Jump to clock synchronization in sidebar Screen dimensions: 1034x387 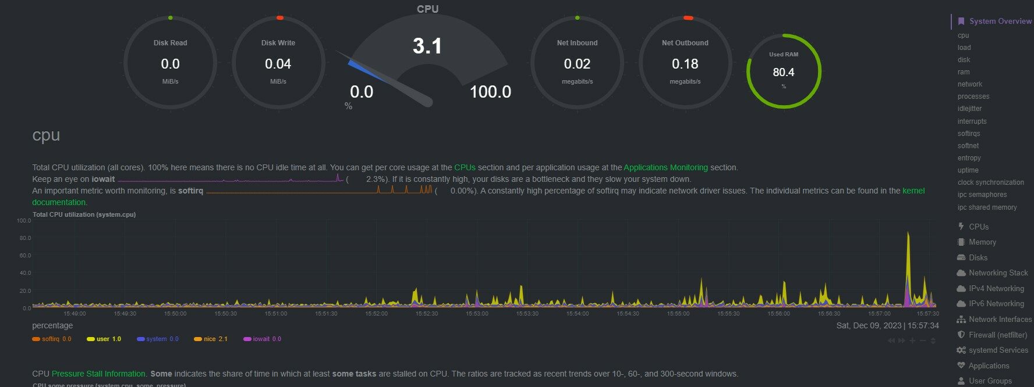tap(991, 182)
